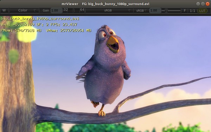Click the W button in the toolbar
The width and height of the screenshot is (211, 132).
click(4, 11)
